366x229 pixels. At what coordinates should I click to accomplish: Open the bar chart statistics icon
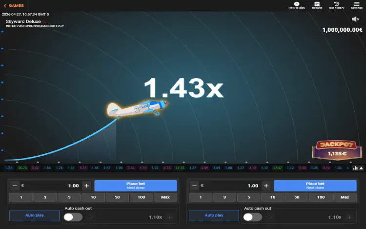point(355,168)
